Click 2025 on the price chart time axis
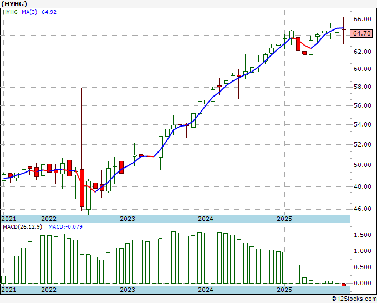The height and width of the screenshot is (303, 377). click(x=284, y=219)
